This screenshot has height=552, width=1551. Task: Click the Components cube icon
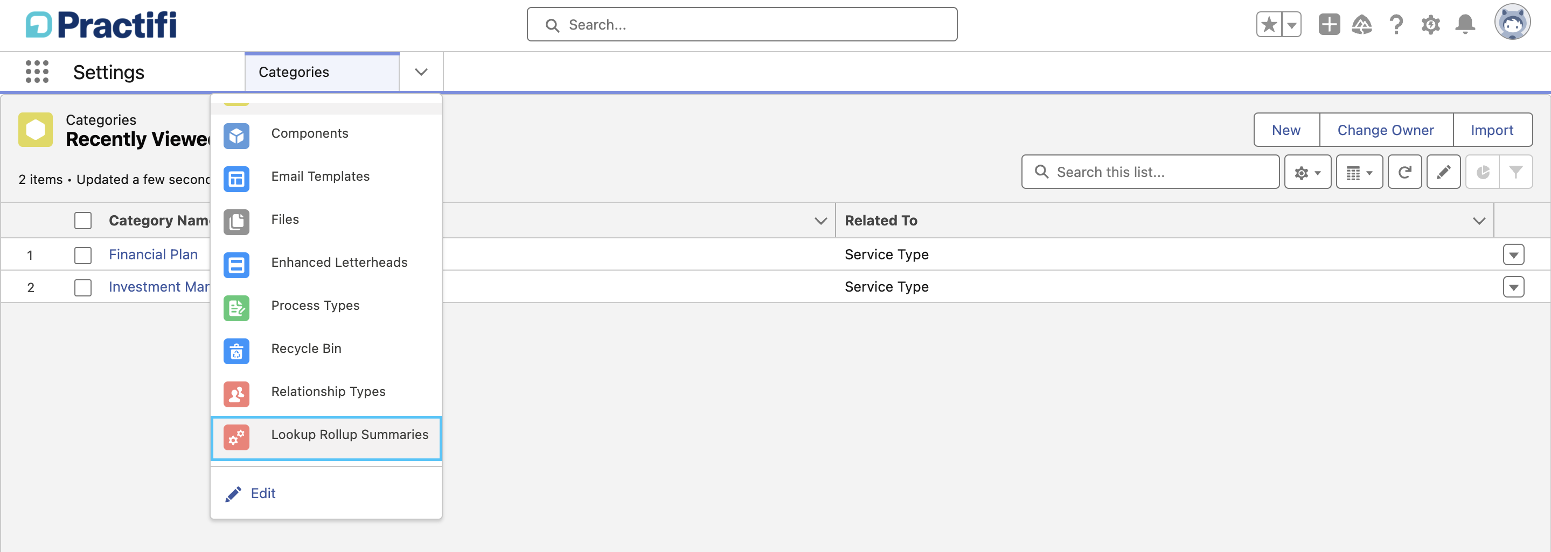click(x=236, y=136)
